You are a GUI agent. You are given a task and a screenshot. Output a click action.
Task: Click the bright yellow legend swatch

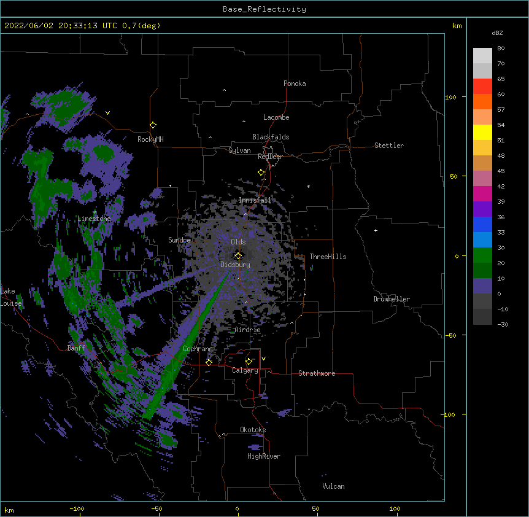(482, 132)
